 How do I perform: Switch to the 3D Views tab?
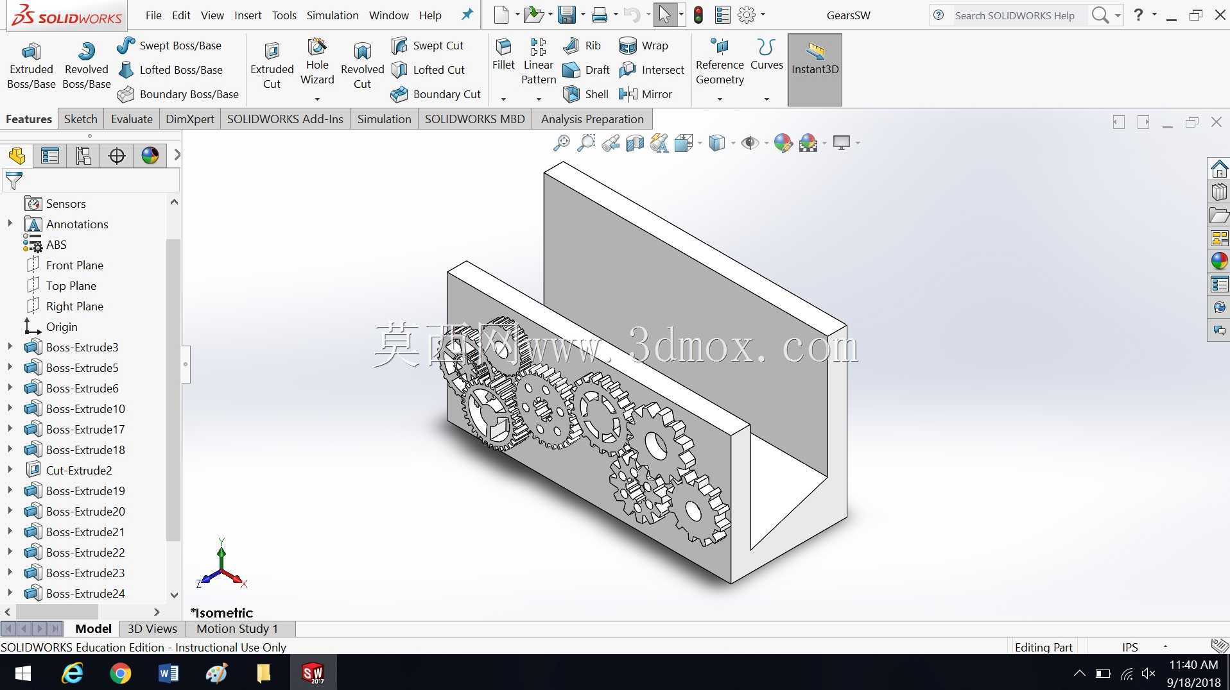[x=152, y=629]
